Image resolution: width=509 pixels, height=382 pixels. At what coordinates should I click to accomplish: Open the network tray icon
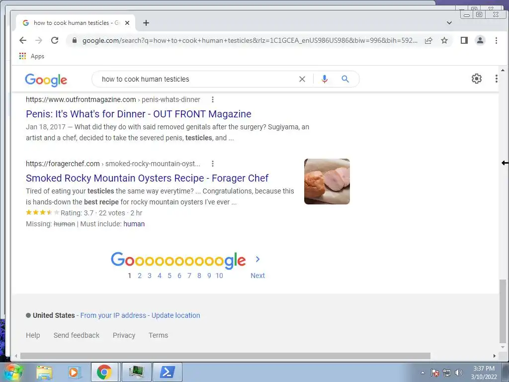[x=447, y=373]
